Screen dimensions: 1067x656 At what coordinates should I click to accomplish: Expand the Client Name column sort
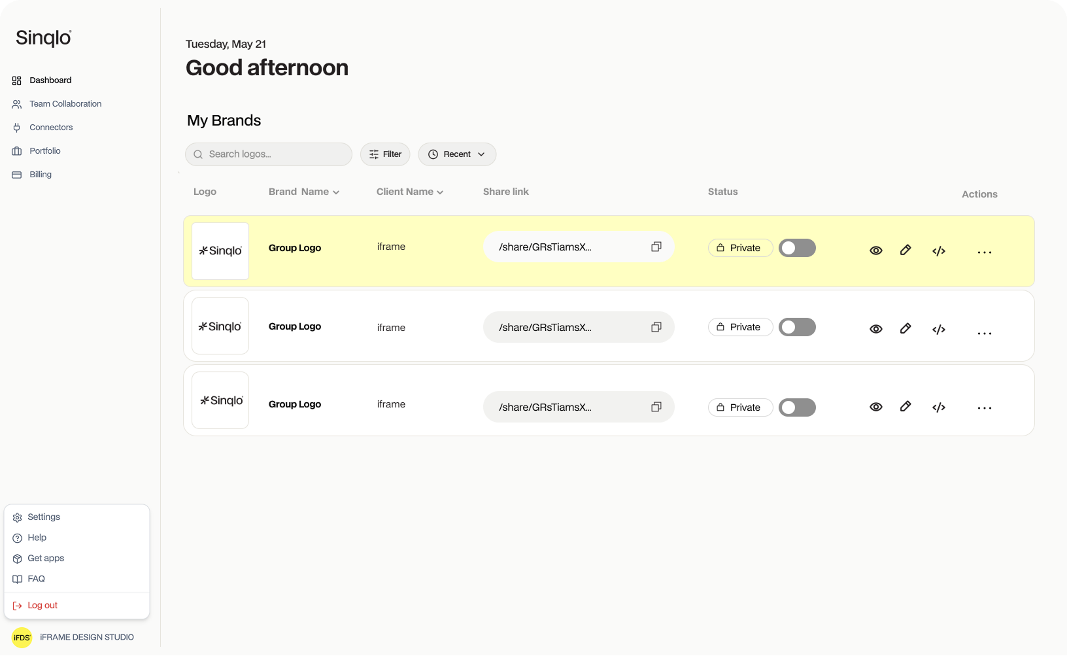(440, 192)
